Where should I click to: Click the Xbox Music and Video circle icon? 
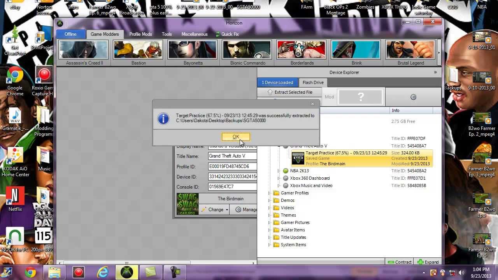coord(286,185)
